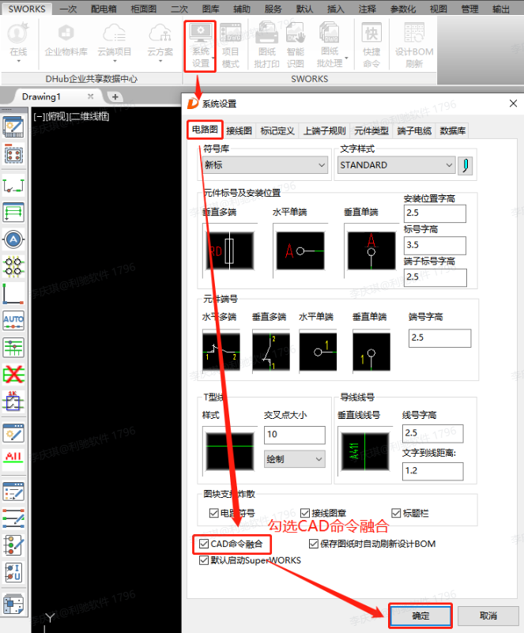
Task: Open 系统设置 in the ribbon
Action: [x=200, y=46]
